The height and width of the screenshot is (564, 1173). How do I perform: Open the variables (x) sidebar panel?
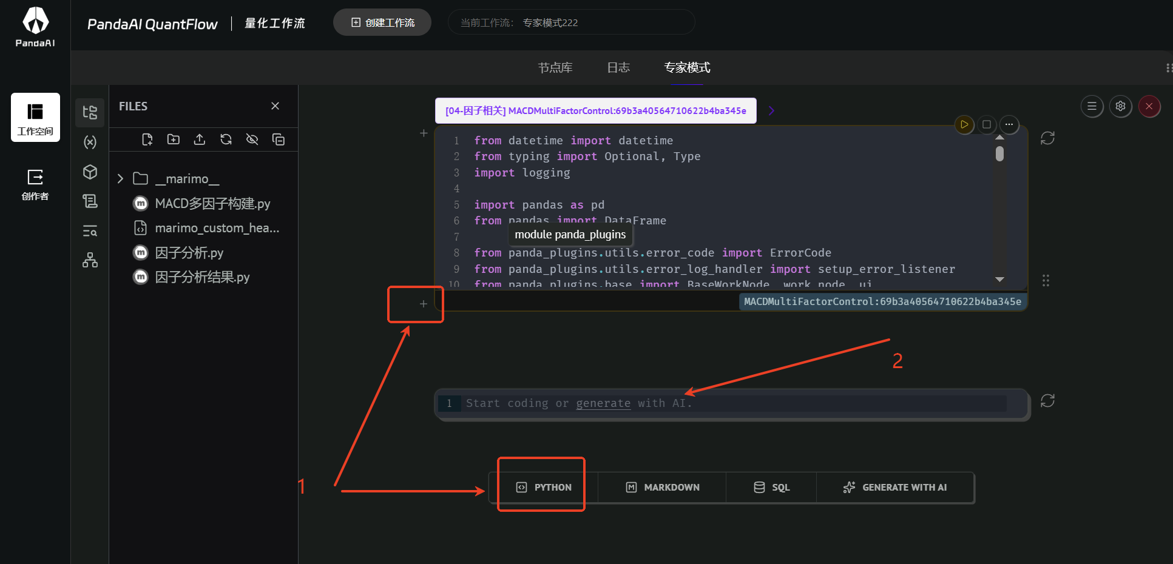(x=90, y=142)
